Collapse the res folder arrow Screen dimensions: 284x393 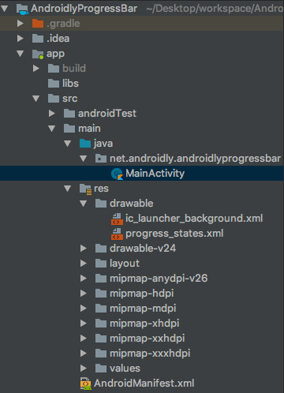tap(68, 189)
